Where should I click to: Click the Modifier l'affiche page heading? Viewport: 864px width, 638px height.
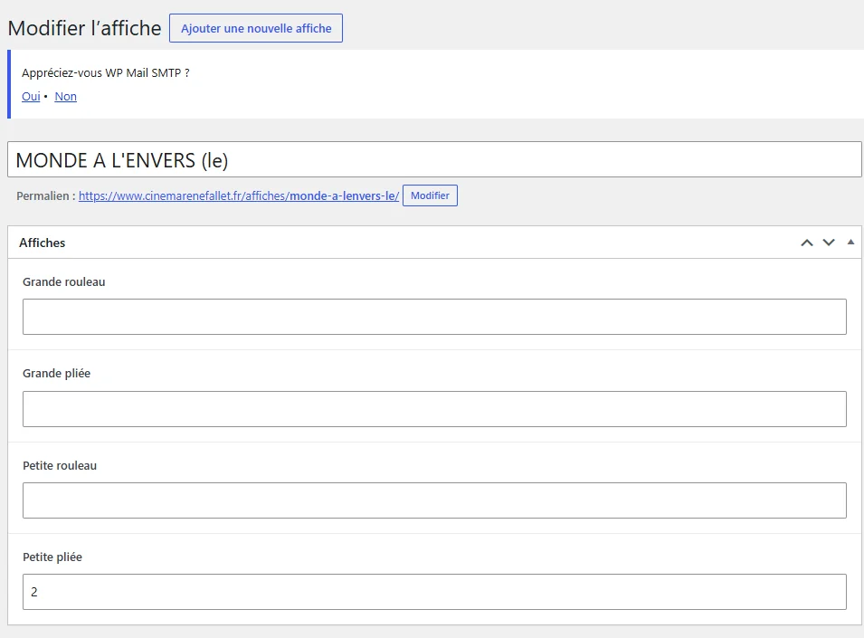click(x=84, y=28)
